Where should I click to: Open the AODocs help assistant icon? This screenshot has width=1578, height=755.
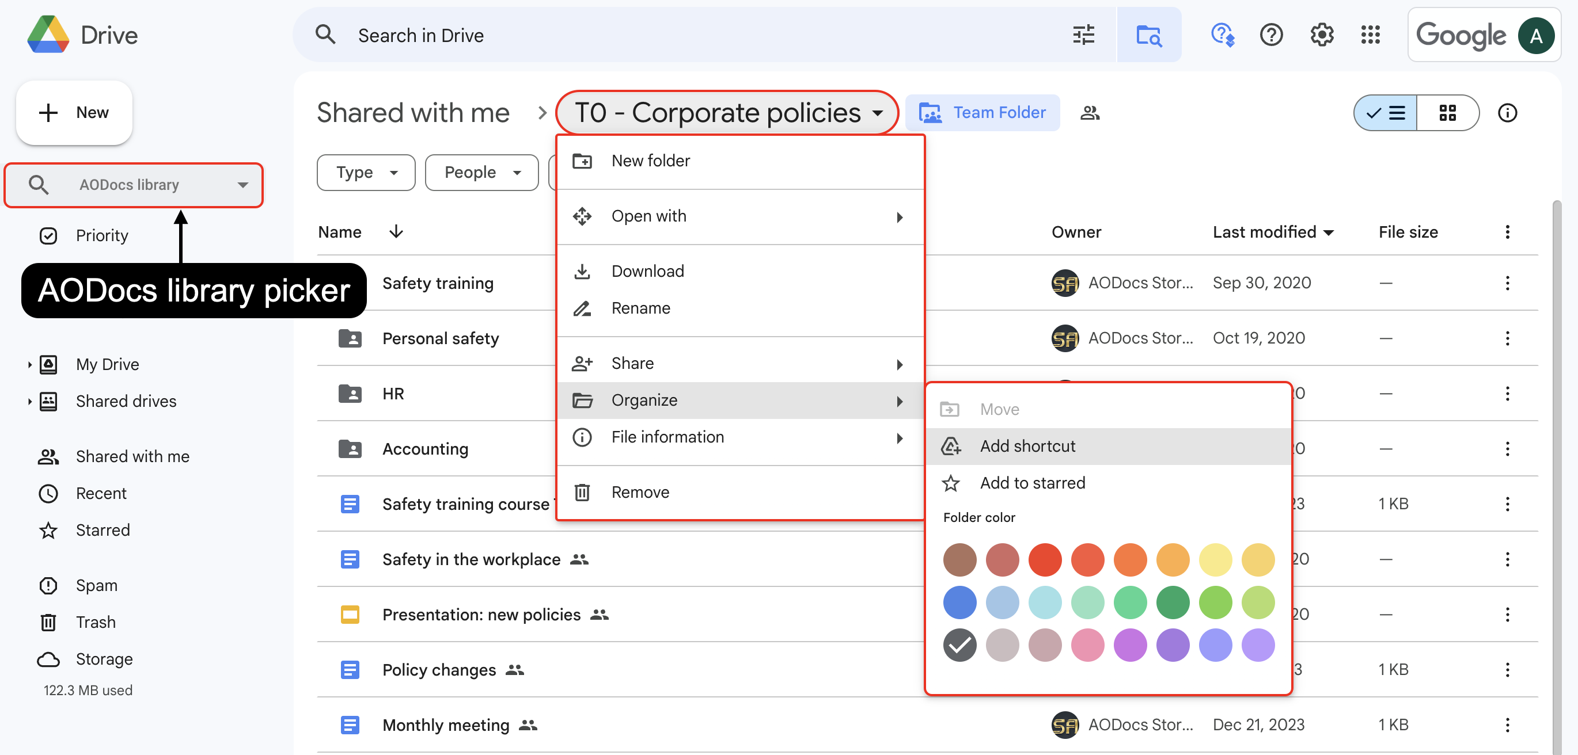[x=1223, y=35]
